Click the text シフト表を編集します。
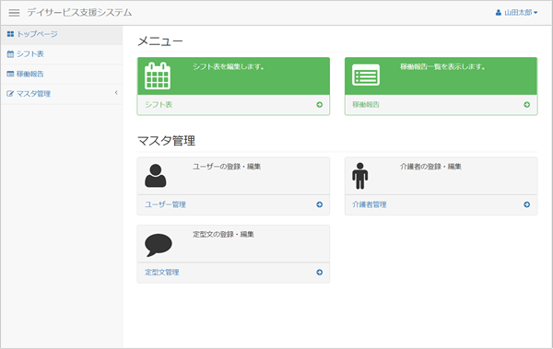 click(229, 66)
